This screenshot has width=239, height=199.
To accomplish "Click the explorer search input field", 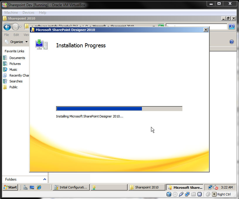I will [x=196, y=27].
